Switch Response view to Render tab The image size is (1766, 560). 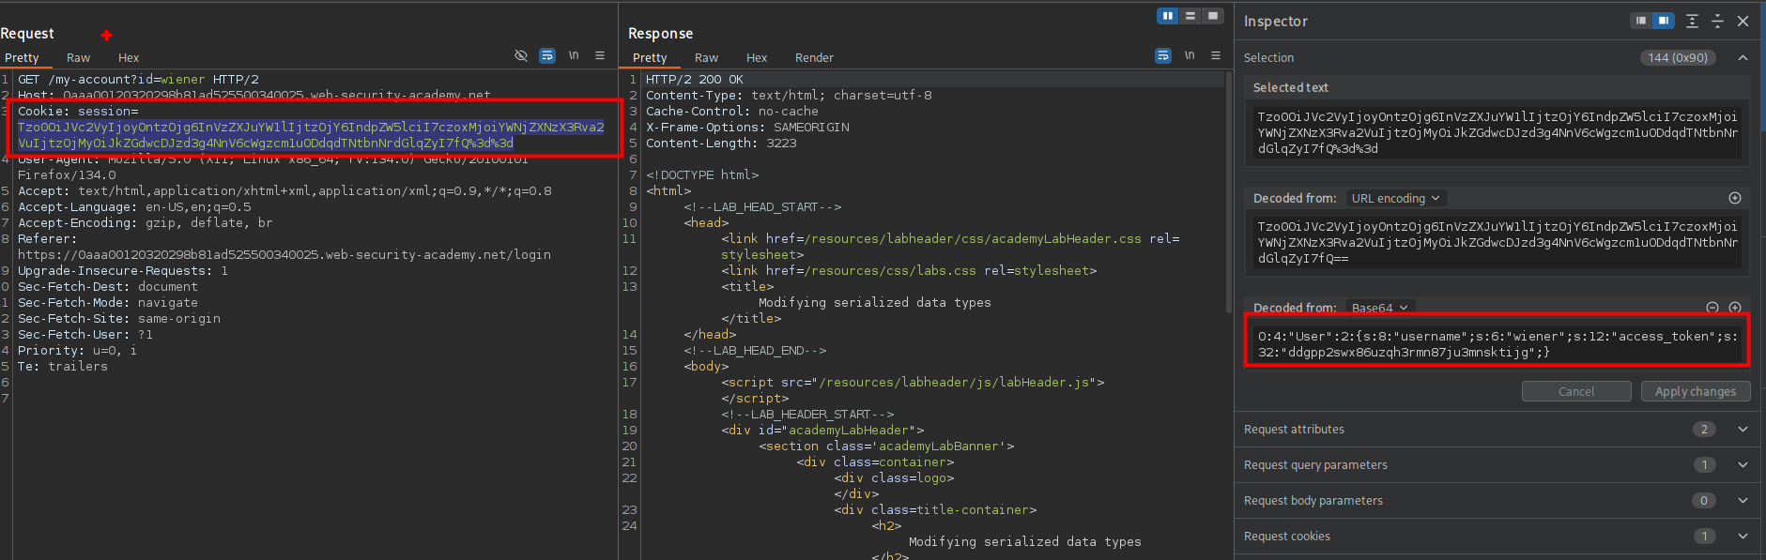click(814, 58)
